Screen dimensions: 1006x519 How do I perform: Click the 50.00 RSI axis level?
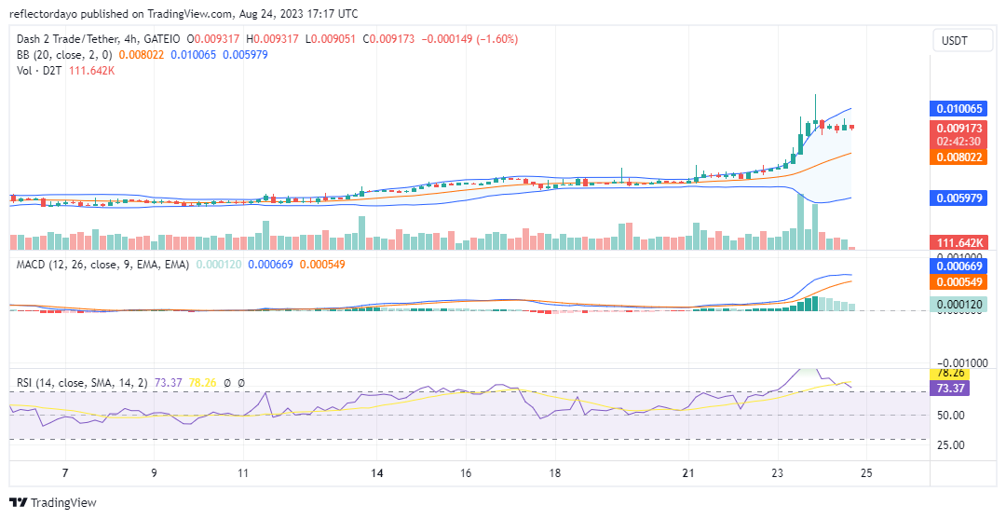coord(951,415)
